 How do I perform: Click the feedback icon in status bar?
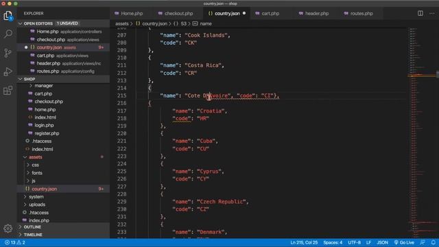click(423, 242)
